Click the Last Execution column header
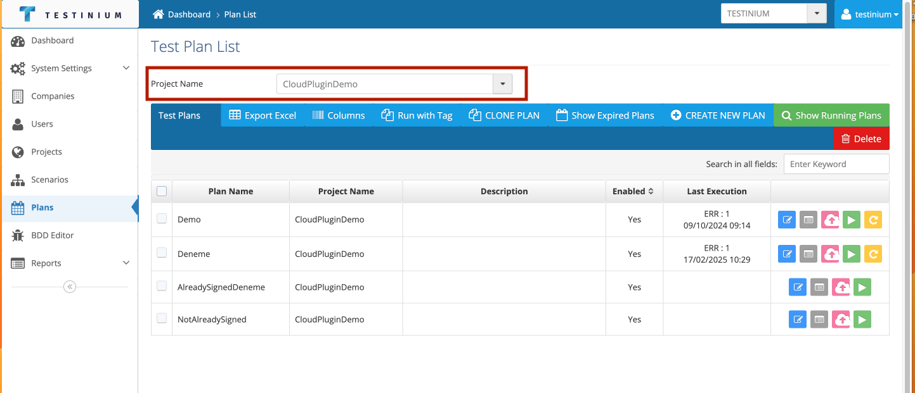The width and height of the screenshot is (915, 393). pos(717,191)
